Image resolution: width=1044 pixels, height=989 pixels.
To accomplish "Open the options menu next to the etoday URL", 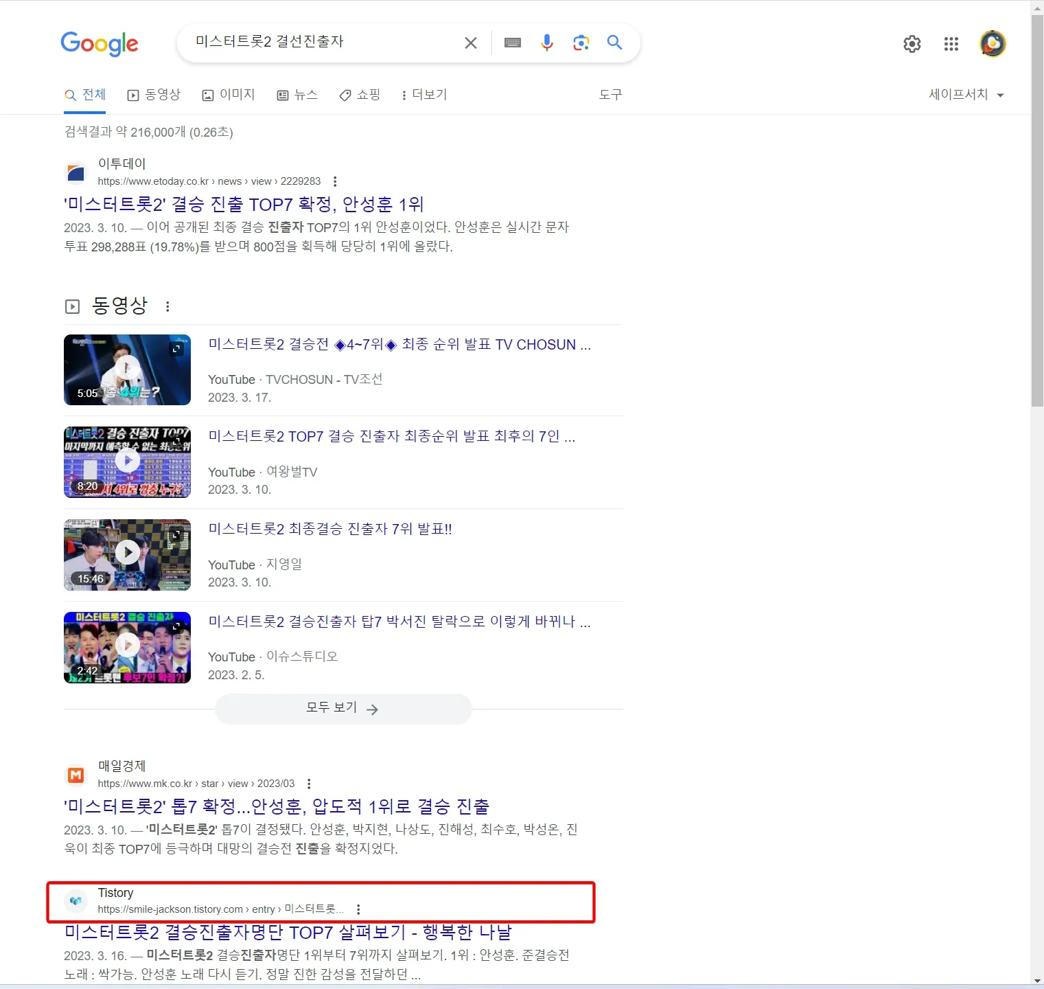I will point(335,181).
